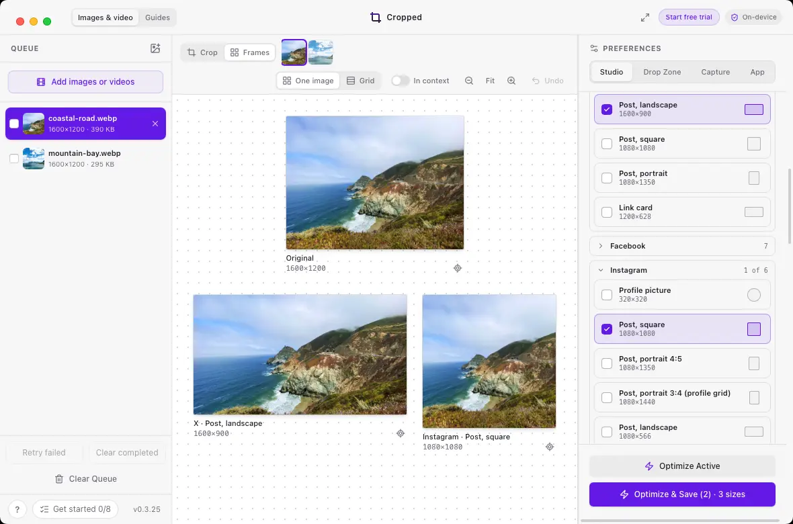This screenshot has height=524, width=793.
Task: Check Post, square checkbox above Post, portrait
Action: tap(606, 144)
